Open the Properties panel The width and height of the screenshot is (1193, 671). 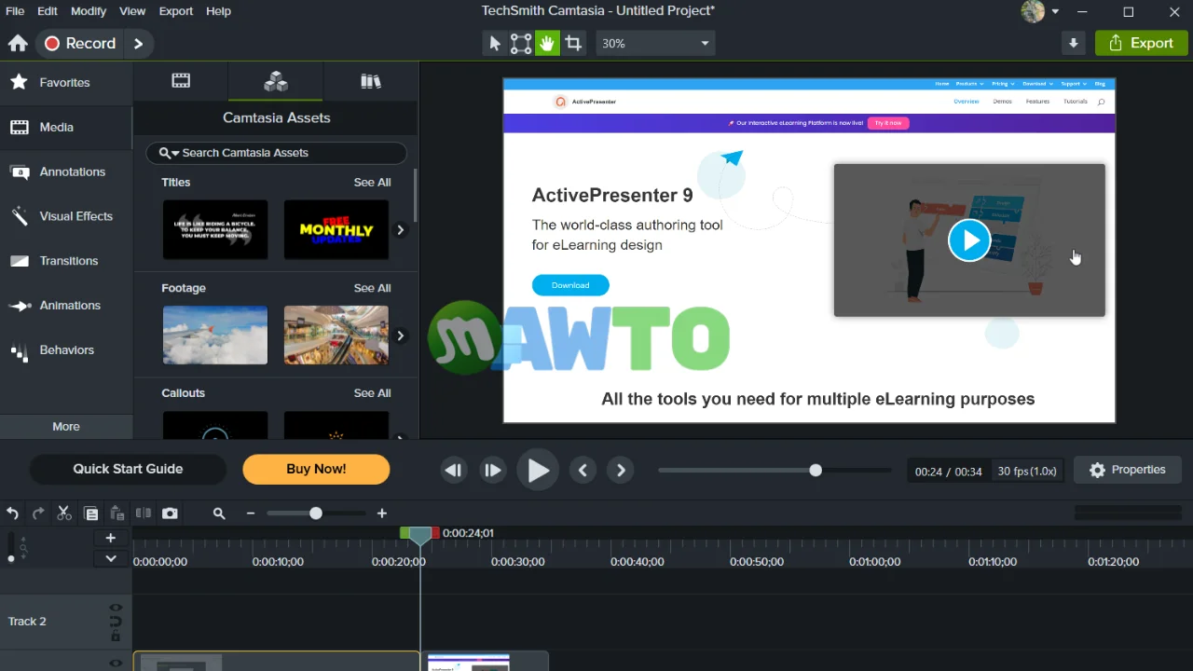tap(1128, 470)
